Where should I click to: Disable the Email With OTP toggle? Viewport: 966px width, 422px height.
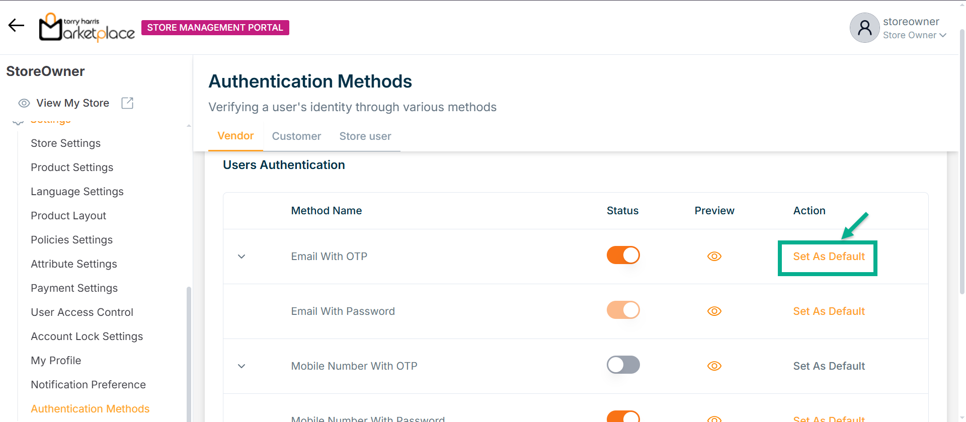tap(623, 256)
